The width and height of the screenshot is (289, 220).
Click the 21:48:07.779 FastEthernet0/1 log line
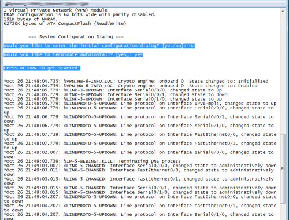pos(140,145)
